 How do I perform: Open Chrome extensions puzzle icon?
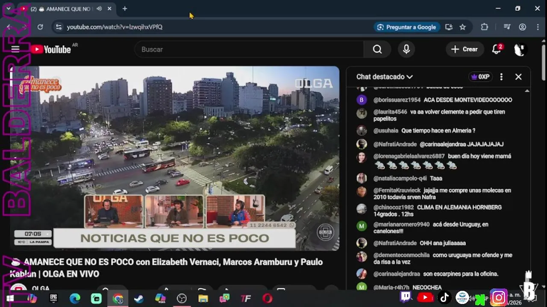pyautogui.click(x=484, y=27)
